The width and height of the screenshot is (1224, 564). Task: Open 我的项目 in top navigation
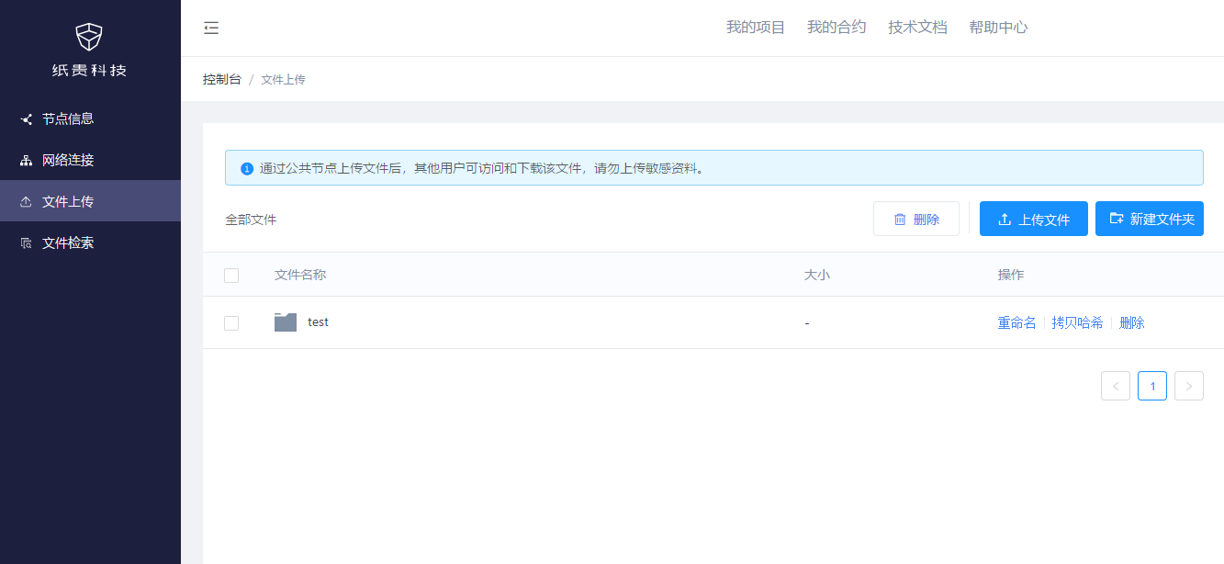point(756,28)
